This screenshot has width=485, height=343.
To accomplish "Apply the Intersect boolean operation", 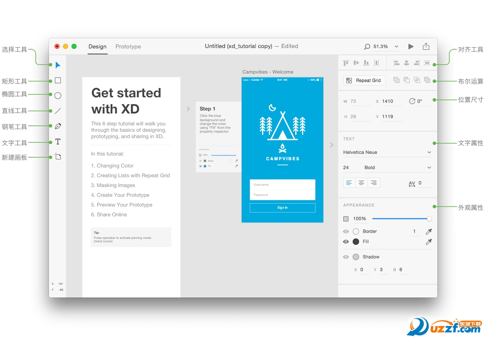I will click(x=417, y=80).
